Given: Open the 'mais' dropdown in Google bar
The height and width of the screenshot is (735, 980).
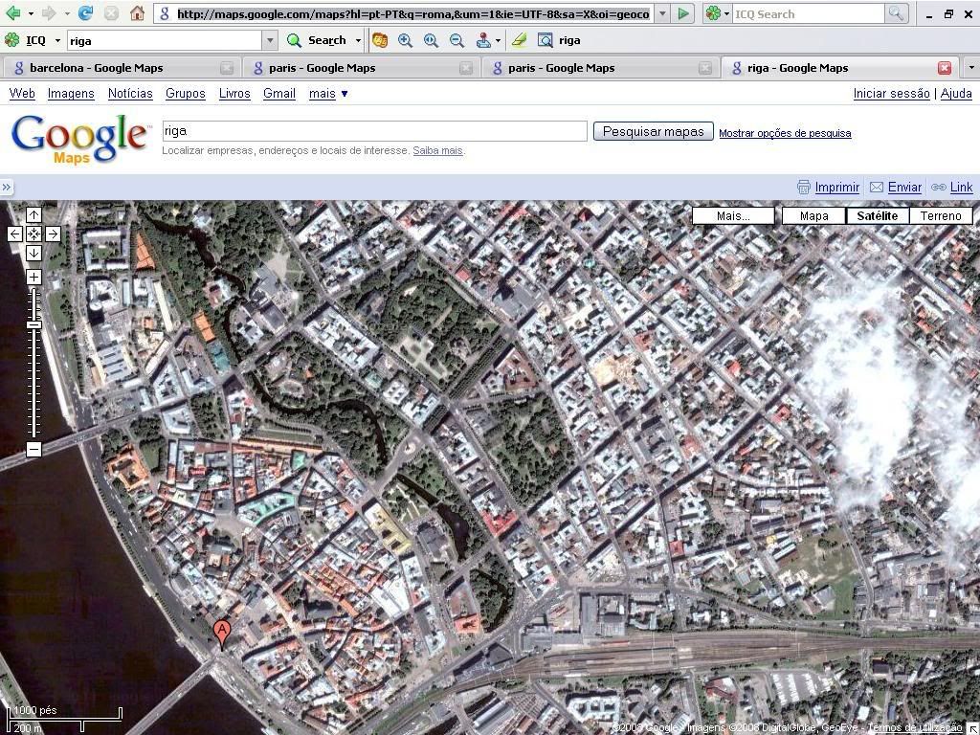Looking at the screenshot, I should coord(328,93).
